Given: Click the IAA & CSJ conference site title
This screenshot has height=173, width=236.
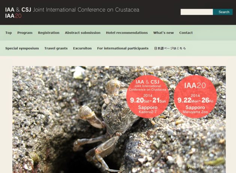Looking at the screenshot, I should pos(72,10).
